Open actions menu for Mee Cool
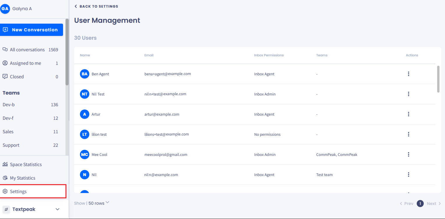Image resolution: width=445 pixels, height=219 pixels. point(409,154)
